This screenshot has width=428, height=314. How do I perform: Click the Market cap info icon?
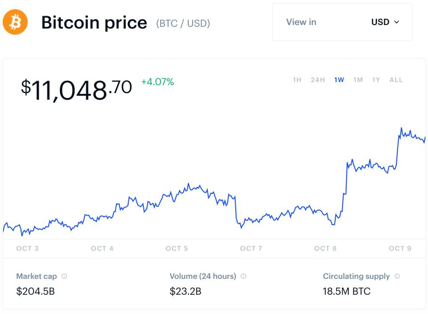tap(64, 276)
